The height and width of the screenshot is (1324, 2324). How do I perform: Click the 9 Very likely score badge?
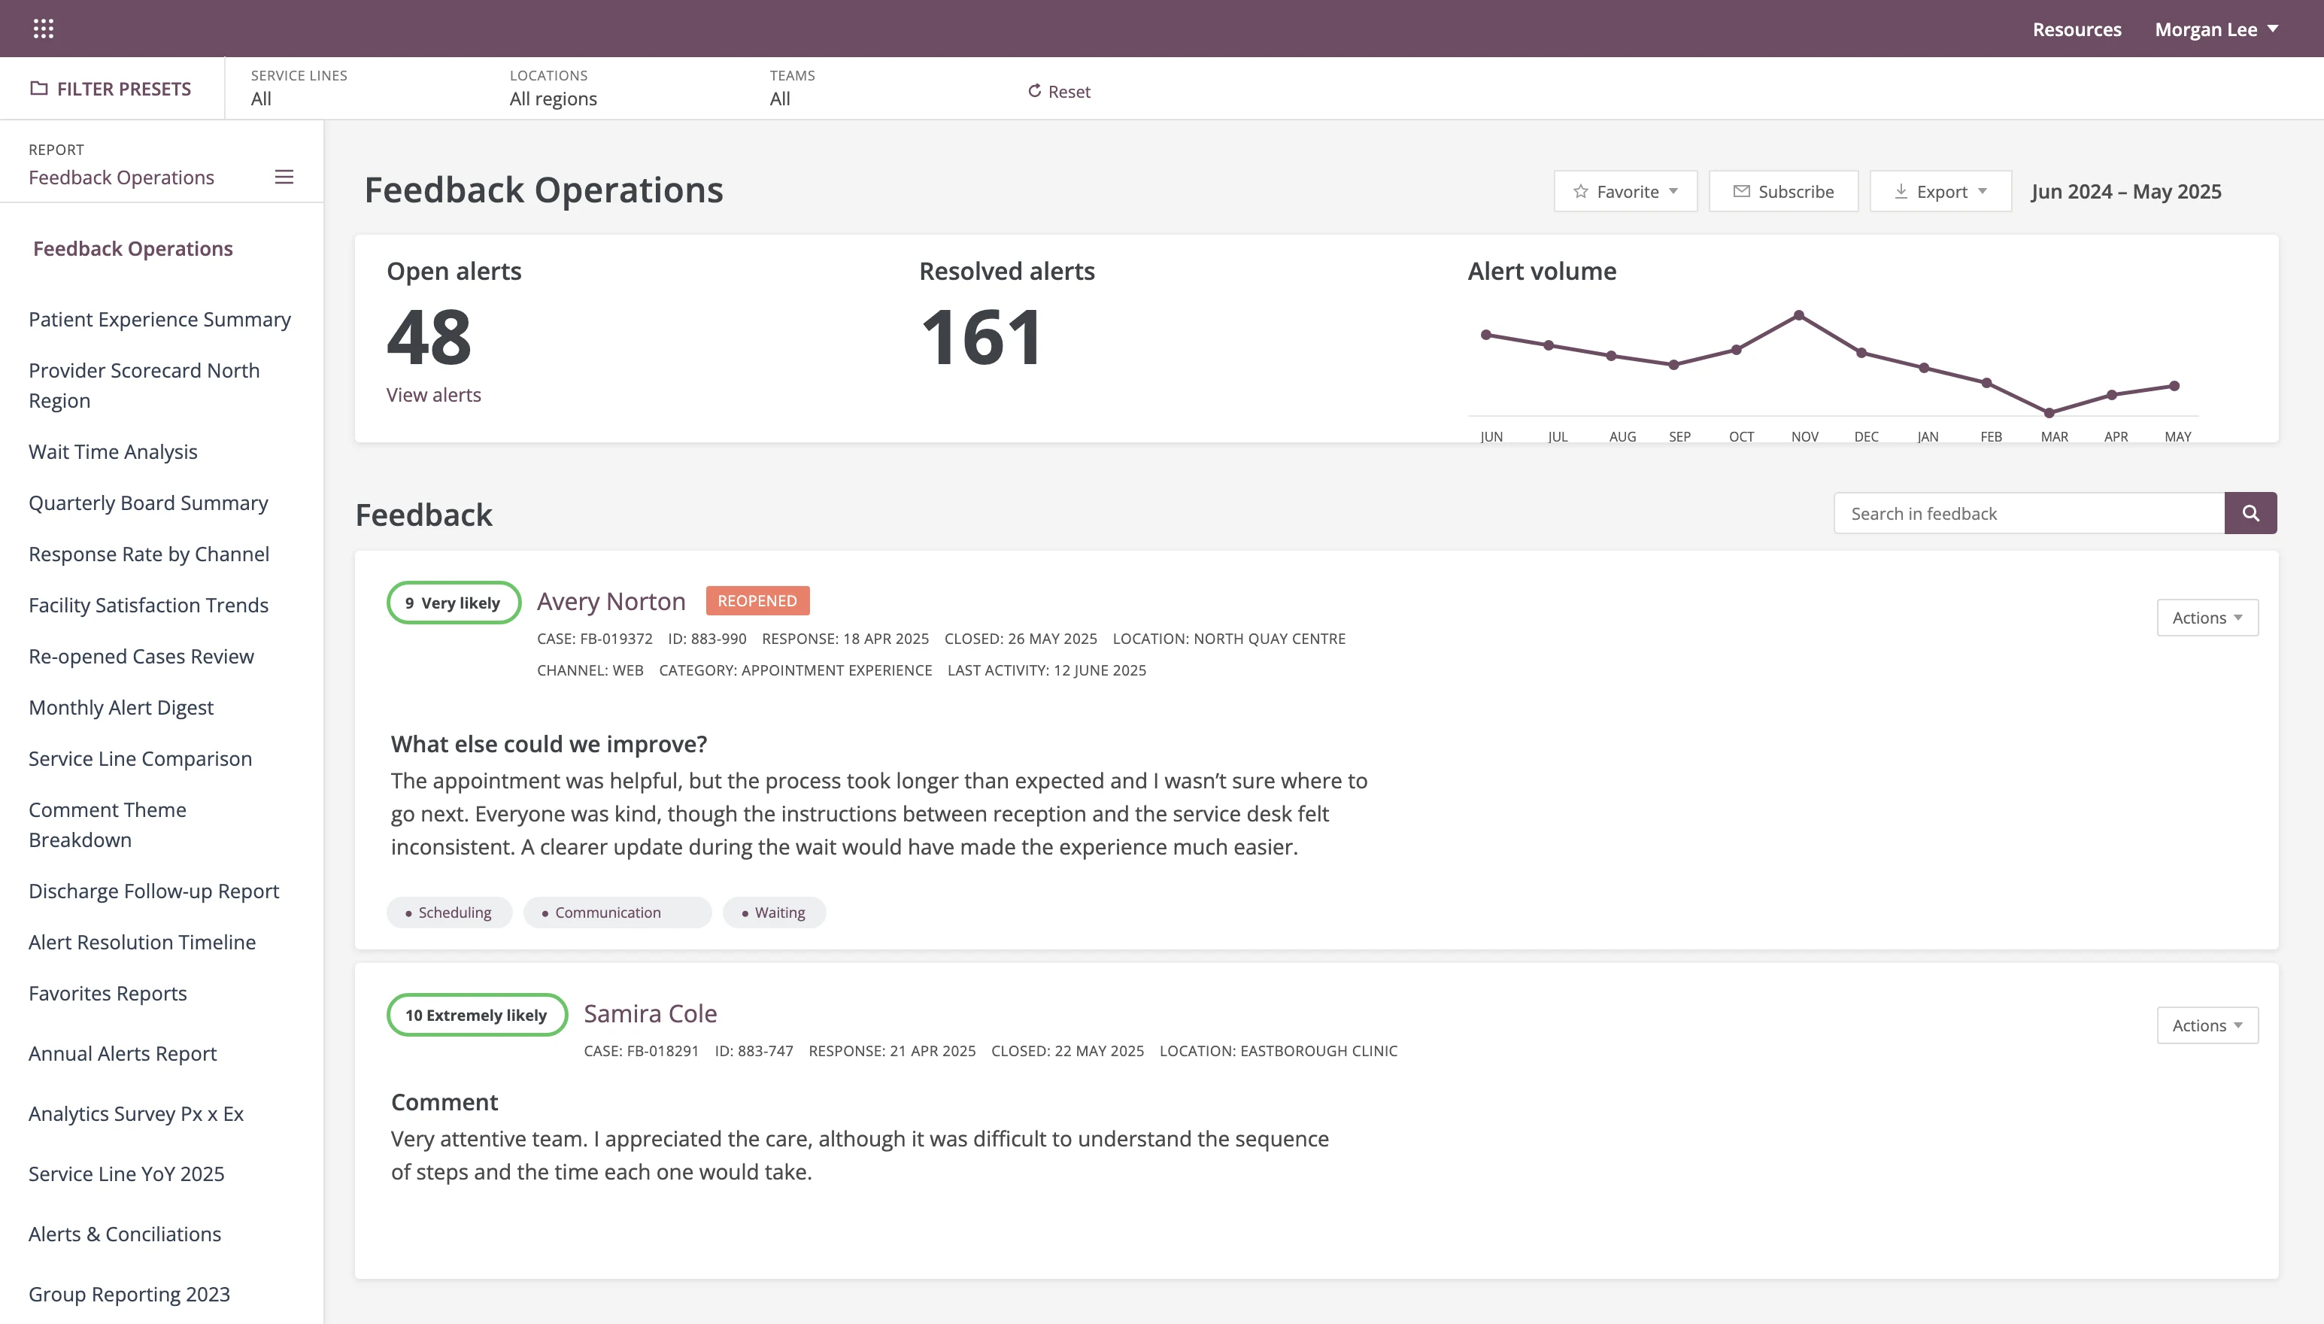click(454, 603)
